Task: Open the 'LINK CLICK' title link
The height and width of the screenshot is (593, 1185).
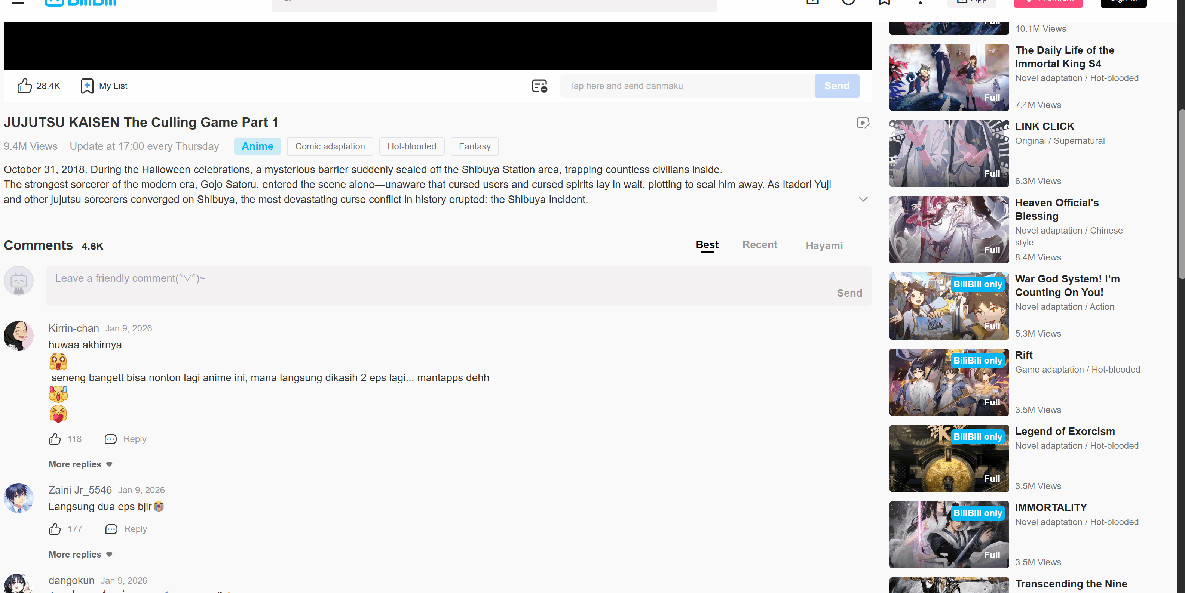Action: [1044, 126]
